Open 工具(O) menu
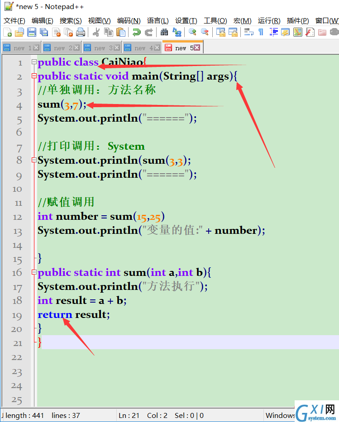This screenshot has height=422, width=339. [x=215, y=21]
